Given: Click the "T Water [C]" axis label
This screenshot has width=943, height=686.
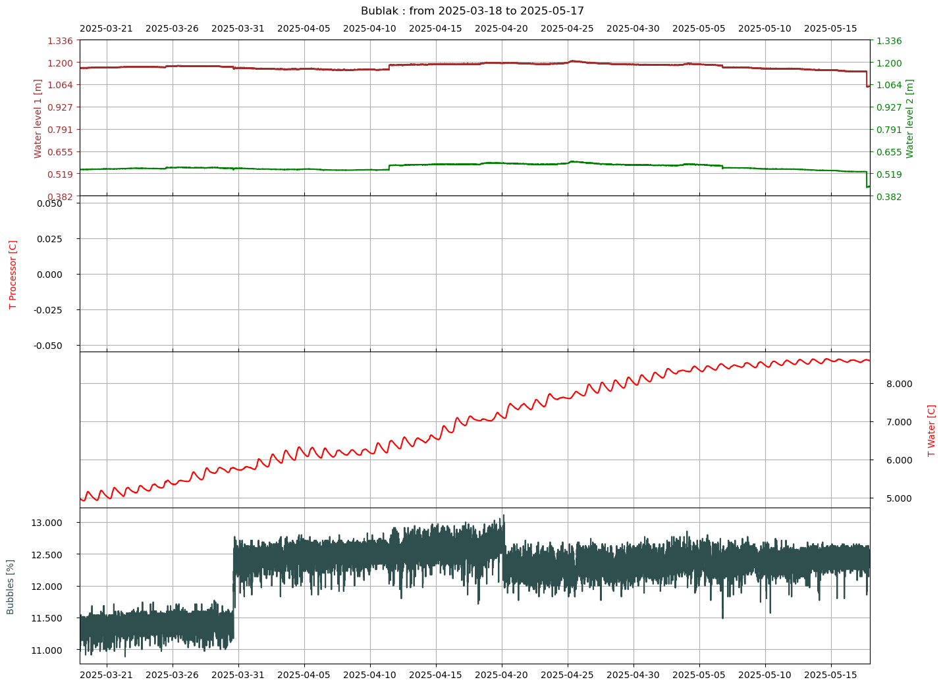Looking at the screenshot, I should (x=931, y=431).
